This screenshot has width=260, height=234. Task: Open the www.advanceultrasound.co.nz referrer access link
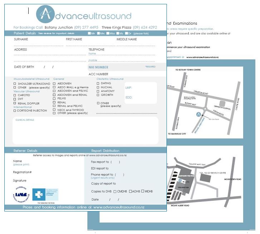(x=108, y=155)
